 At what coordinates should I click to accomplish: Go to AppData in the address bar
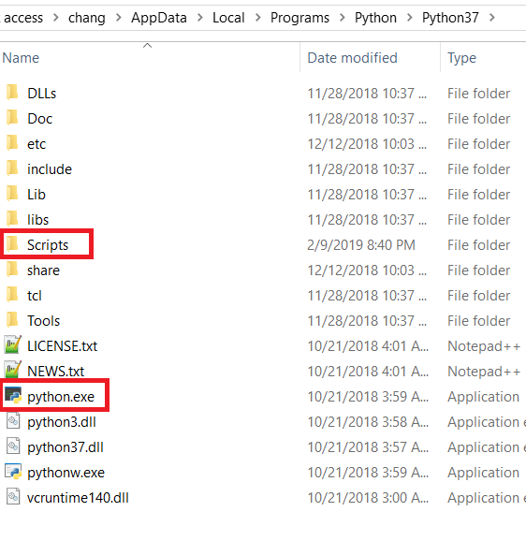point(159,18)
